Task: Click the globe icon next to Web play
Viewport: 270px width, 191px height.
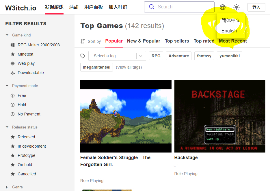Action: pyautogui.click(x=12, y=63)
